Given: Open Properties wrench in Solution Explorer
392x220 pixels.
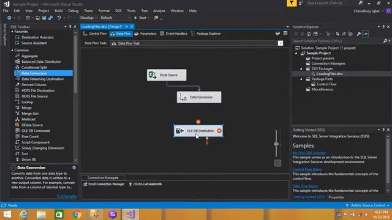Looking at the screenshot, I should point(359,34).
